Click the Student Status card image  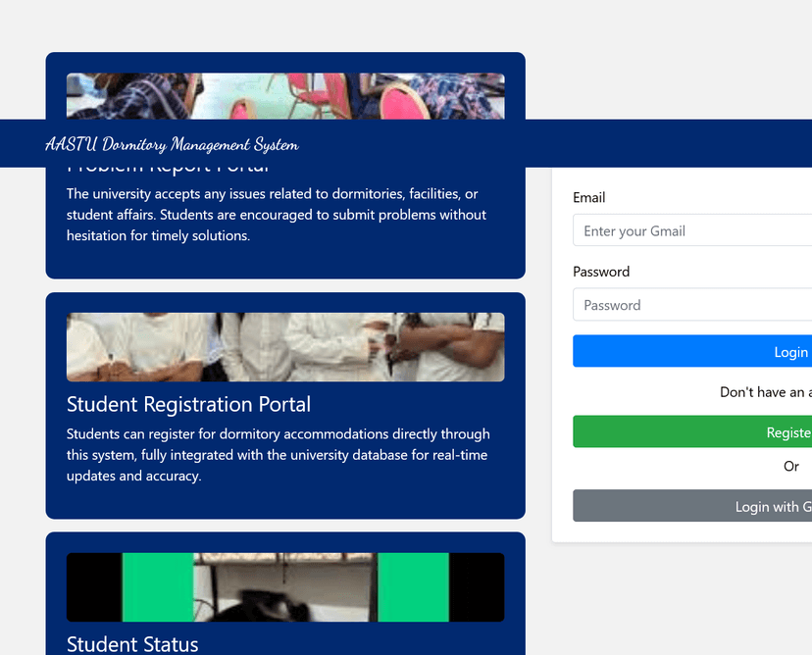285,587
